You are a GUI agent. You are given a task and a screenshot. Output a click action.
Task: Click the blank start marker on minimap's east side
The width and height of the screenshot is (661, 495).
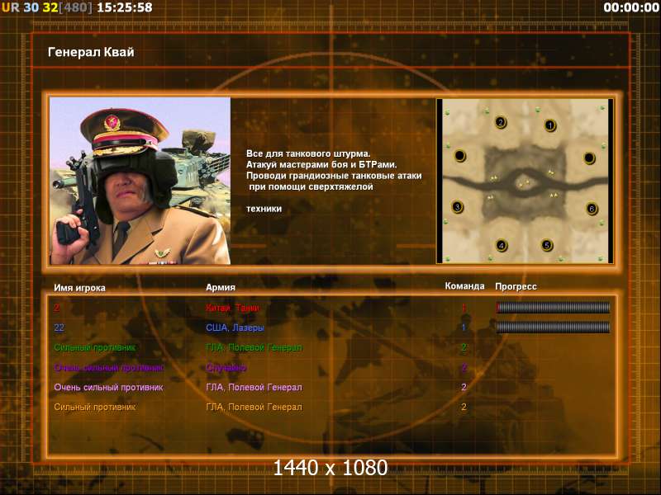pos(589,158)
